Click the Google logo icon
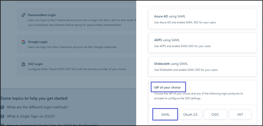The width and height of the screenshot is (263, 126). (x=23, y=42)
